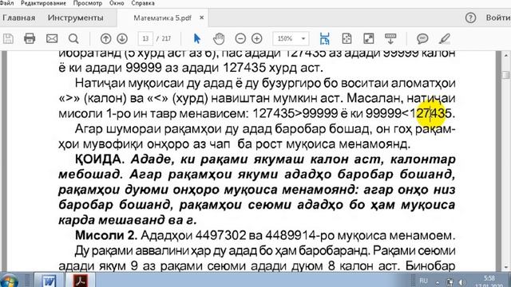The width and height of the screenshot is (511, 287).
Task: Click the number 4497302 in the text
Action: coord(220,235)
